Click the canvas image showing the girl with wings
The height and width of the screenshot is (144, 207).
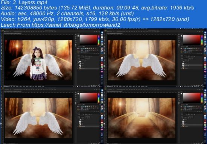38,60
